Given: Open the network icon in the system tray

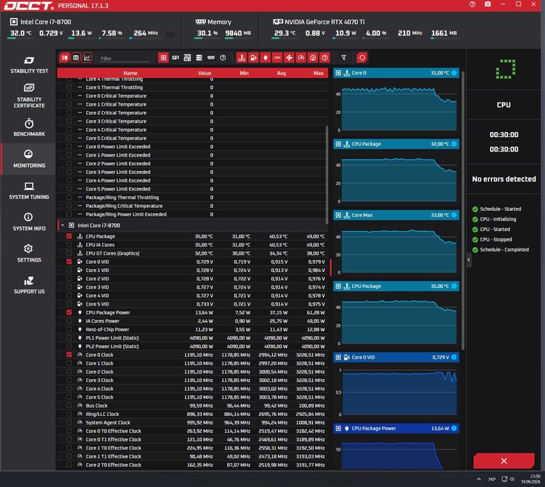Looking at the screenshot, I should click(505, 479).
